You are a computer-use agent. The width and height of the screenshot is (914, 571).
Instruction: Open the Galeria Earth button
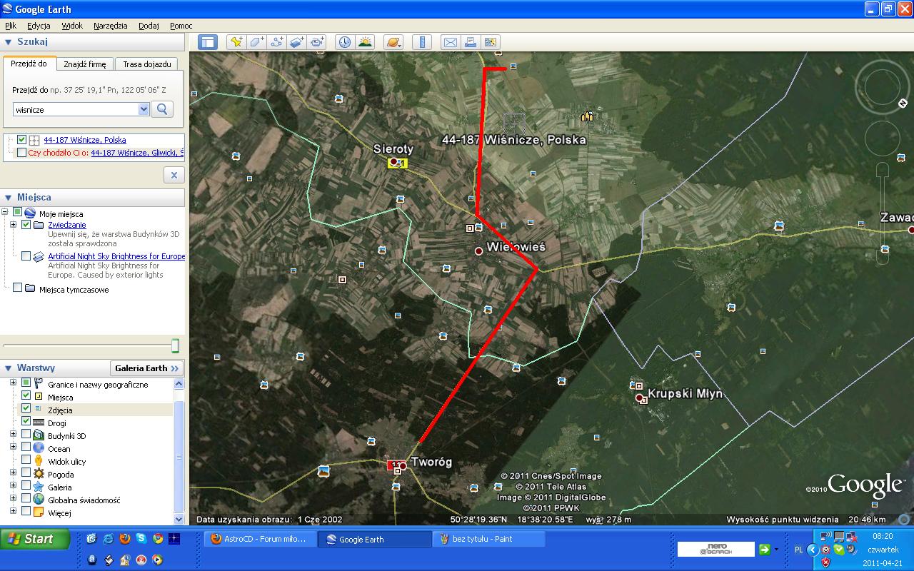click(147, 368)
